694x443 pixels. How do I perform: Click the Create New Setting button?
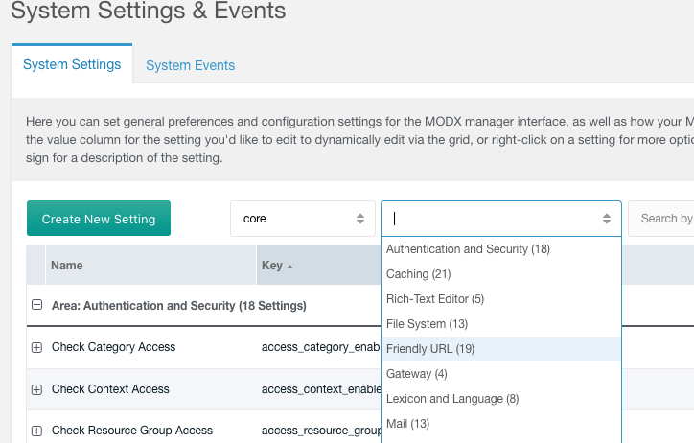tap(99, 219)
